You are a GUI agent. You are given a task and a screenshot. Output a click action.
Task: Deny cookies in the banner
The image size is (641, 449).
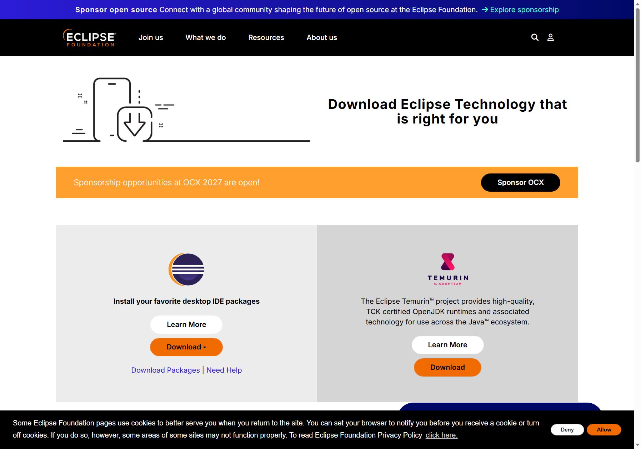pos(567,429)
